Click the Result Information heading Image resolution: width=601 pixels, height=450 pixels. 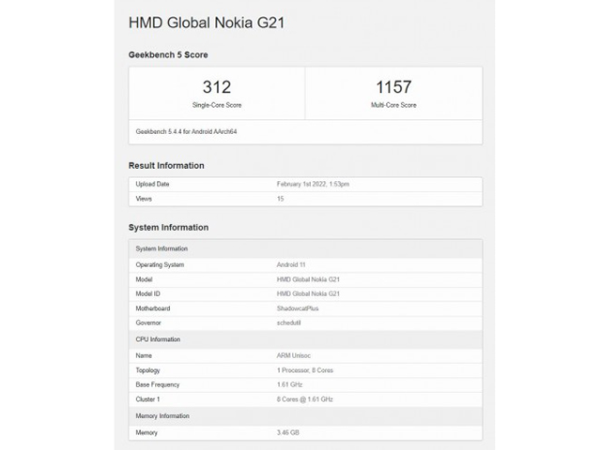click(x=166, y=166)
